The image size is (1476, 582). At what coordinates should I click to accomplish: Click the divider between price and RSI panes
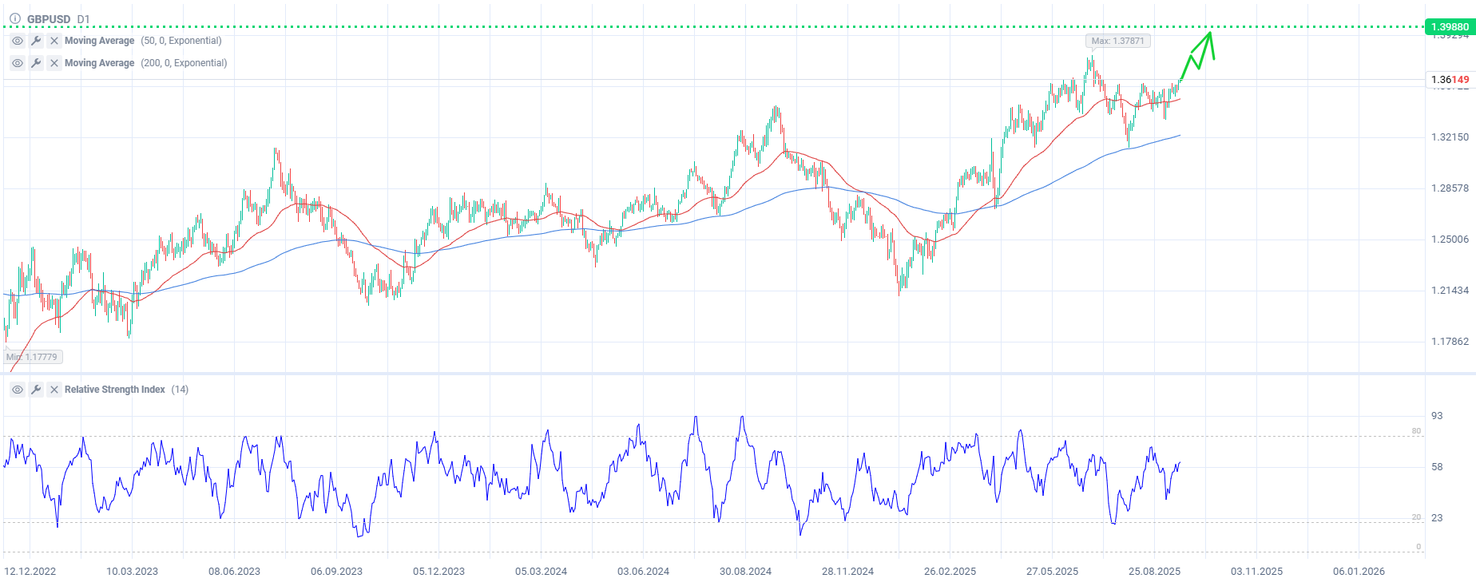tap(719, 373)
